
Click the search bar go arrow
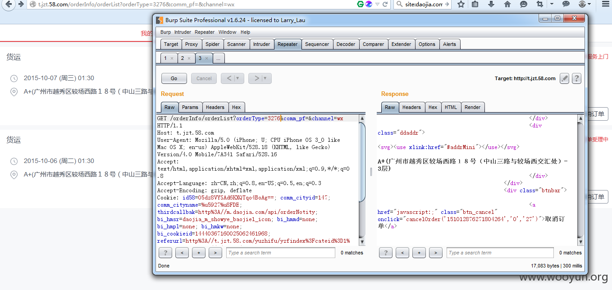pyautogui.click(x=447, y=5)
